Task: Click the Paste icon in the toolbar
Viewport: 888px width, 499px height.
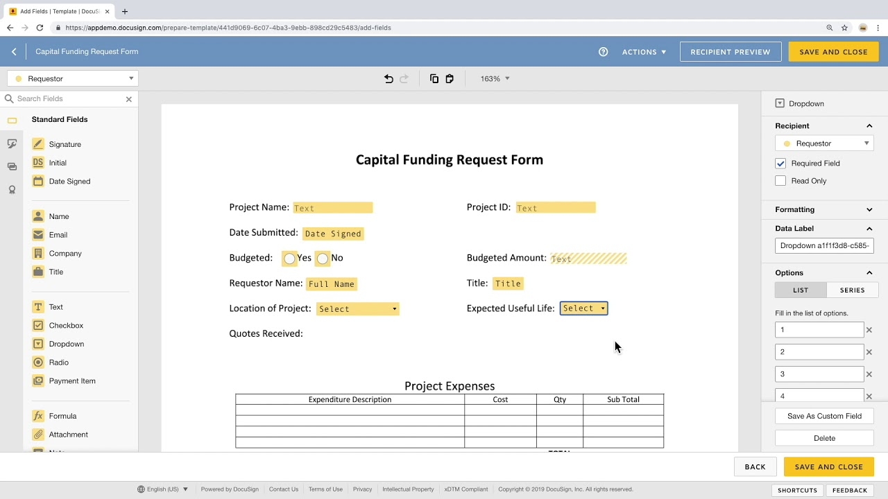Action: (x=449, y=78)
